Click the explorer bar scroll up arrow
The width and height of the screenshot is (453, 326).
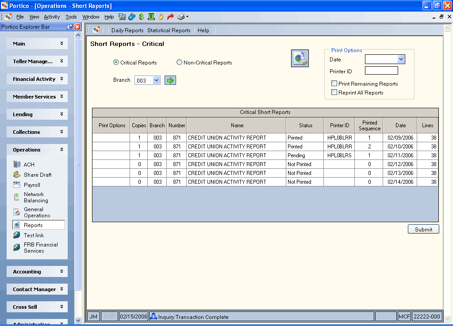[x=78, y=35]
